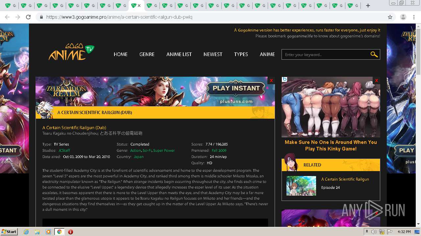Close the sidebar kinky game ad
This screenshot has height=236, width=421.
click(x=377, y=80)
